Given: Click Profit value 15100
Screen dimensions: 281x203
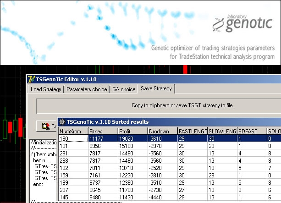Looking at the screenshot, I should [x=126, y=146].
